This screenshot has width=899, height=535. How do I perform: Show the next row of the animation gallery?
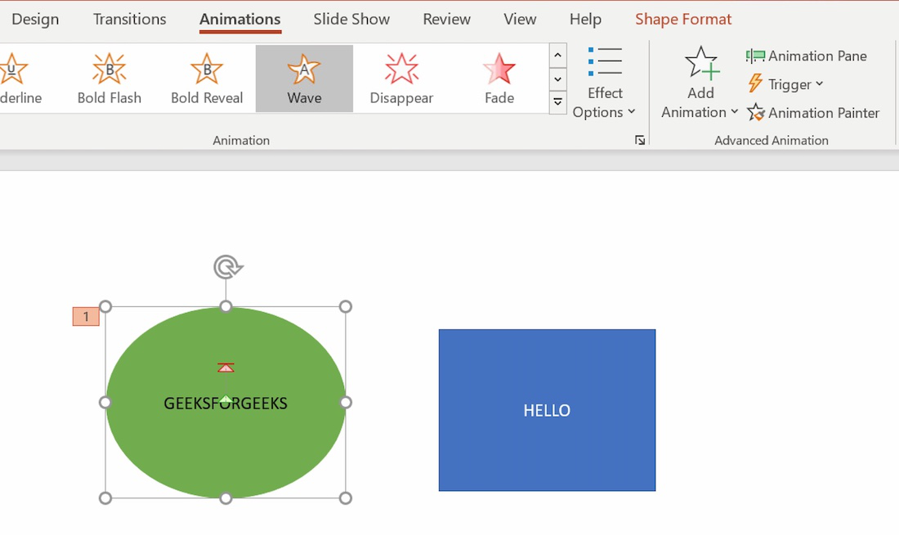557,79
